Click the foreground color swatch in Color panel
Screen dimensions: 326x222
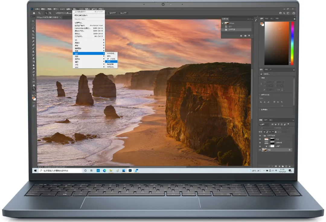click(261, 24)
